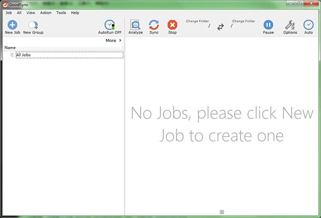The image size is (321, 218).
Task: Close the GoodSync window
Action: coord(311,3)
